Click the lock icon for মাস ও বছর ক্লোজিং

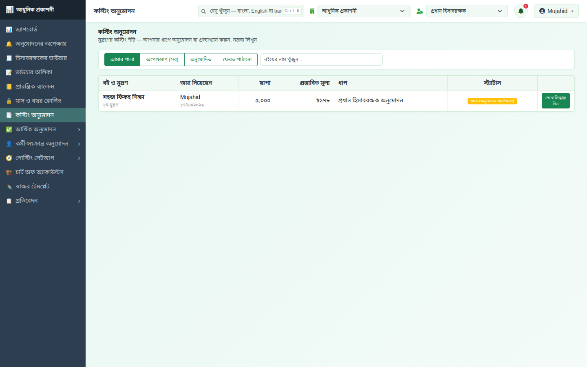9,101
